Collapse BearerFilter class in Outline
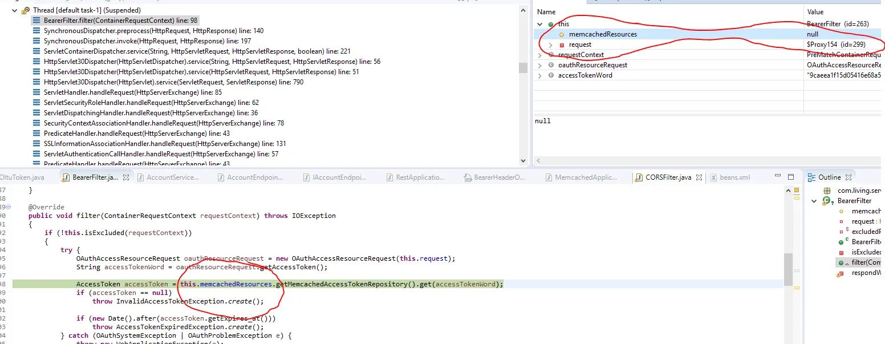This screenshot has width=885, height=344. (814, 201)
